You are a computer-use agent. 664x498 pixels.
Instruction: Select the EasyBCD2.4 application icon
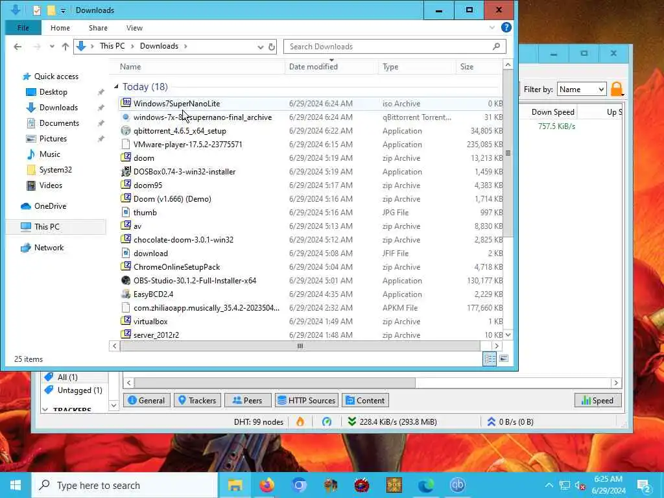(126, 294)
